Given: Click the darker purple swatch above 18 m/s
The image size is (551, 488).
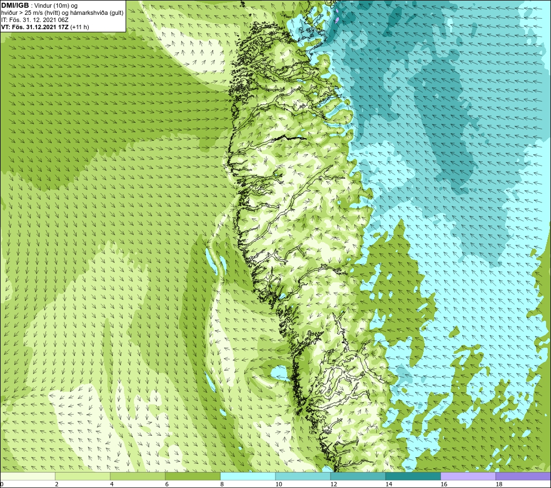Looking at the screenshot, I should tap(523, 476).
